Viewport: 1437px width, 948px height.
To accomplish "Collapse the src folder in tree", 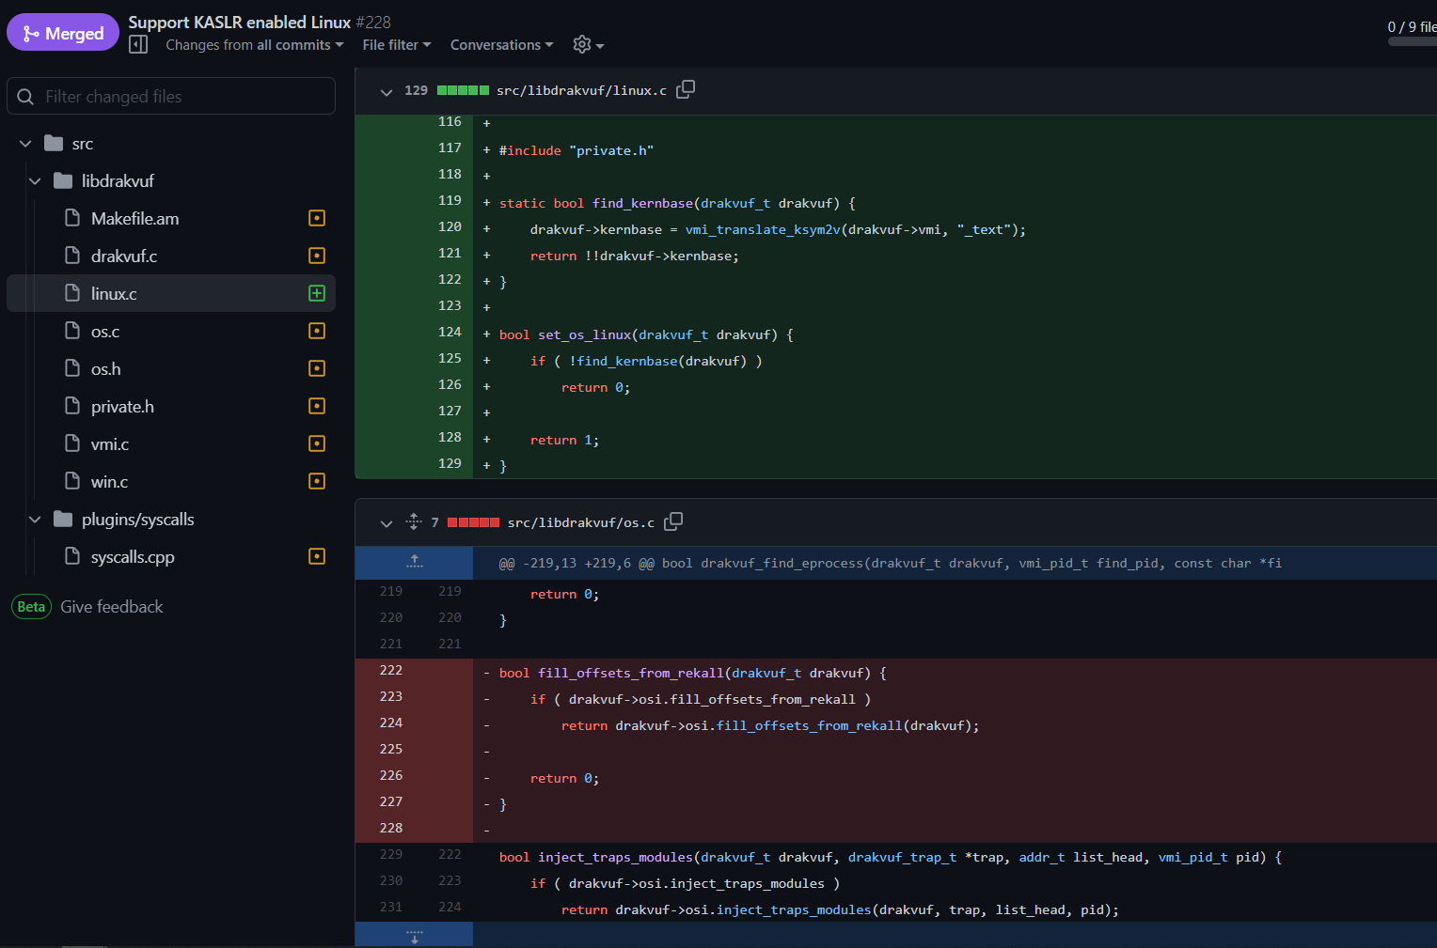I will click(x=25, y=144).
